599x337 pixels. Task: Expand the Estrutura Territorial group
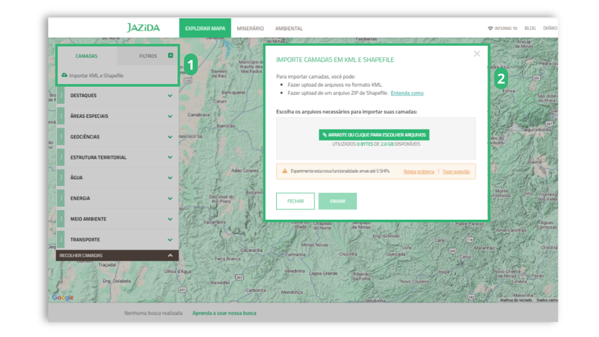118,157
